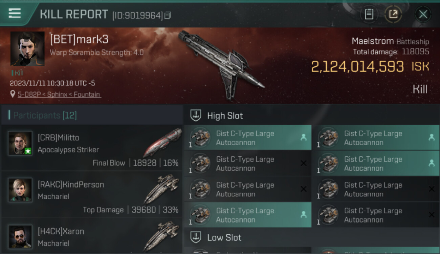Toggle the person icon on bottom-left autocannon
This screenshot has height=254, width=440.
[304, 214]
